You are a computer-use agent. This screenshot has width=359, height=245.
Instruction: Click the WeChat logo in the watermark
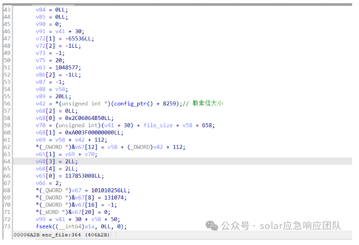click(x=211, y=226)
